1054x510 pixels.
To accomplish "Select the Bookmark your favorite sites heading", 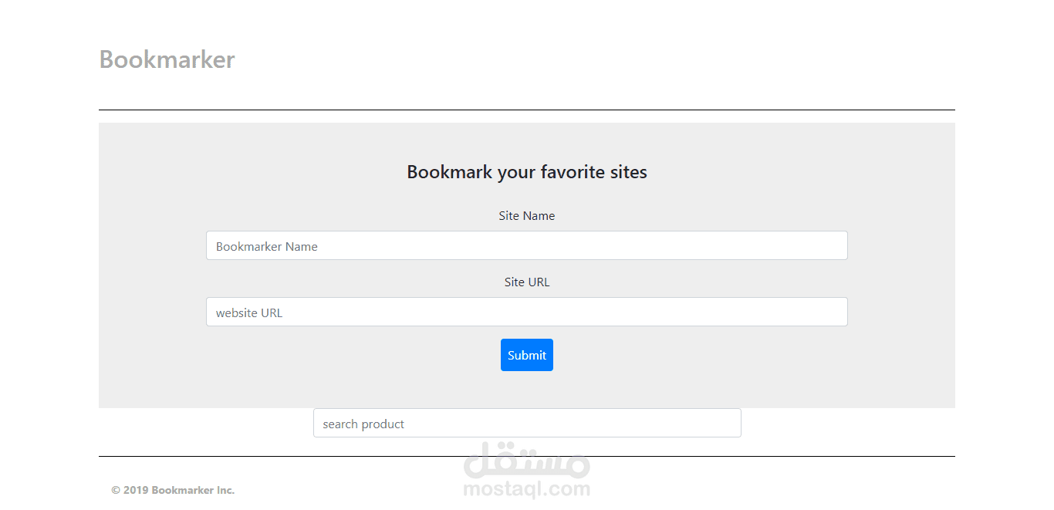I will pos(526,172).
